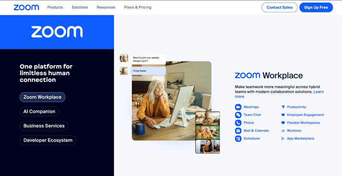Viewport: 342px width, 176px height.
Task: Click the Flexible Workspaces monitor icon
Action: [x=283, y=123]
